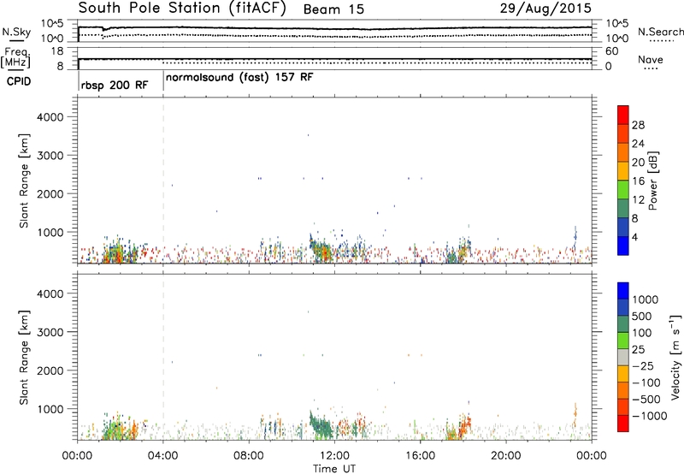The height and width of the screenshot is (474, 684).
Task: Click the 'normalsound (fast) 157 RF' text
Action: pos(239,78)
